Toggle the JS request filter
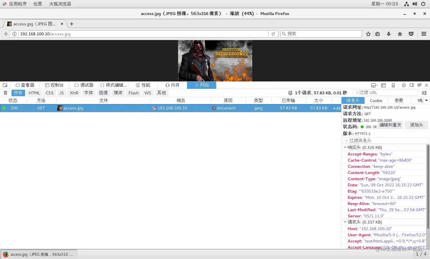 (x=62, y=93)
